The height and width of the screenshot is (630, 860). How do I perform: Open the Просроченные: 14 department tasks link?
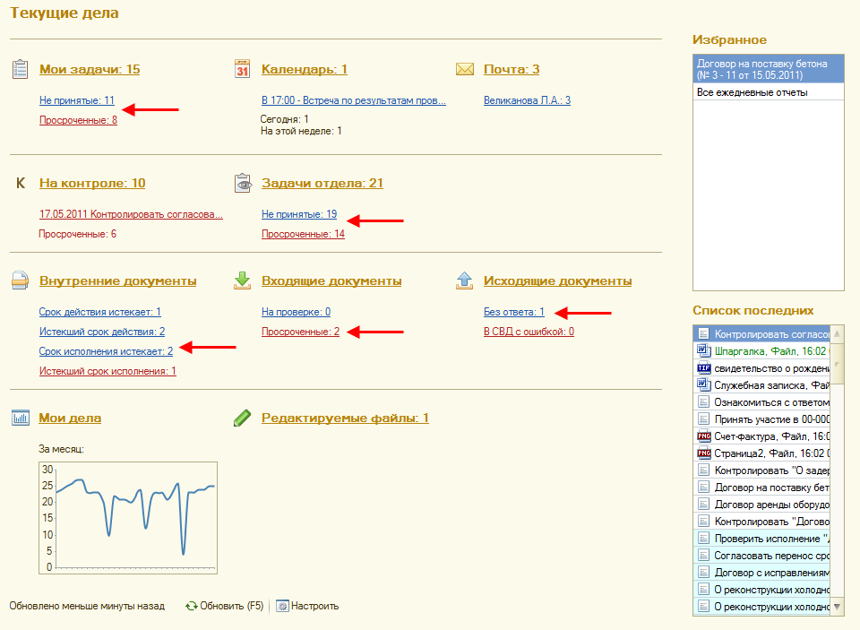click(x=303, y=234)
